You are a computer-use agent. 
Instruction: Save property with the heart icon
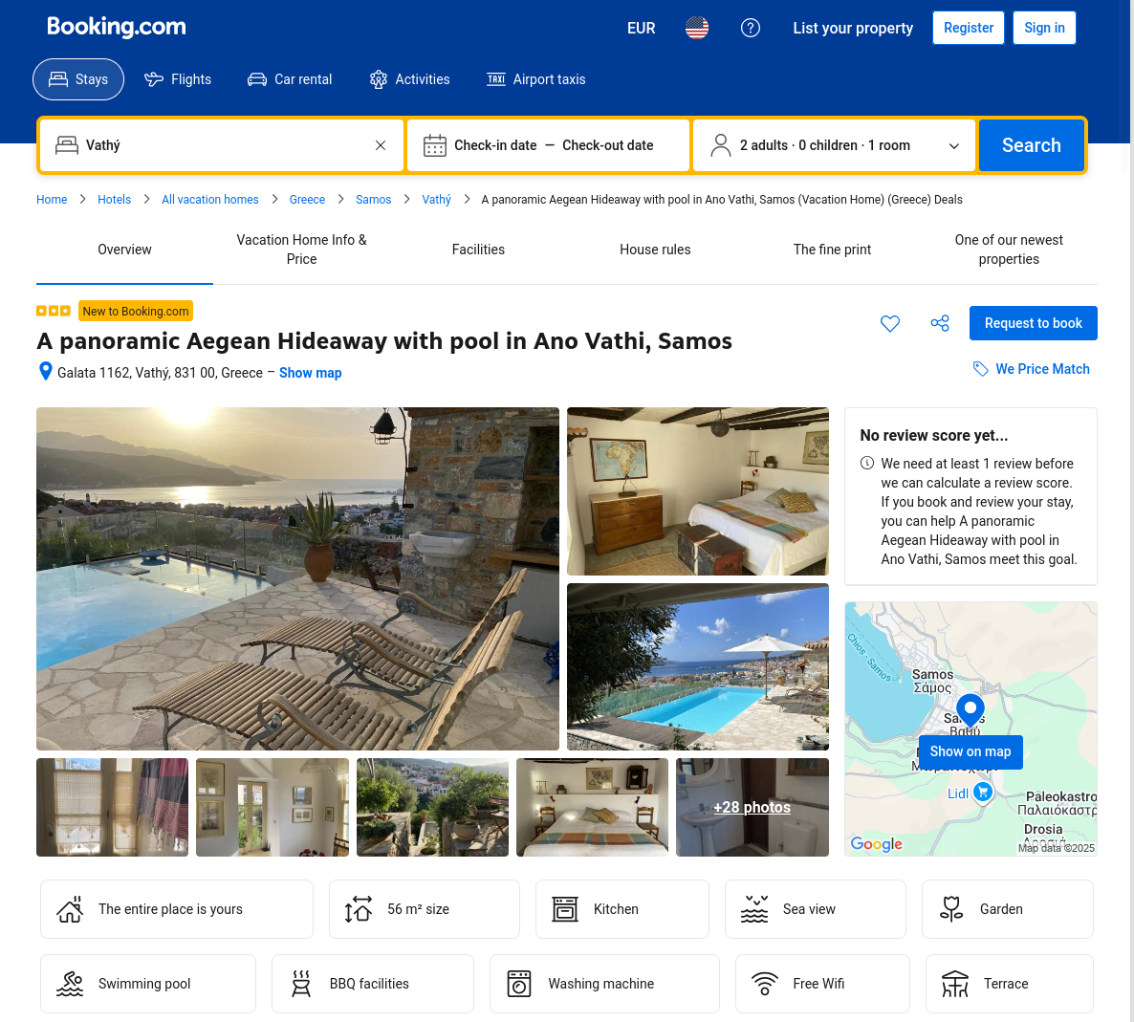point(889,324)
